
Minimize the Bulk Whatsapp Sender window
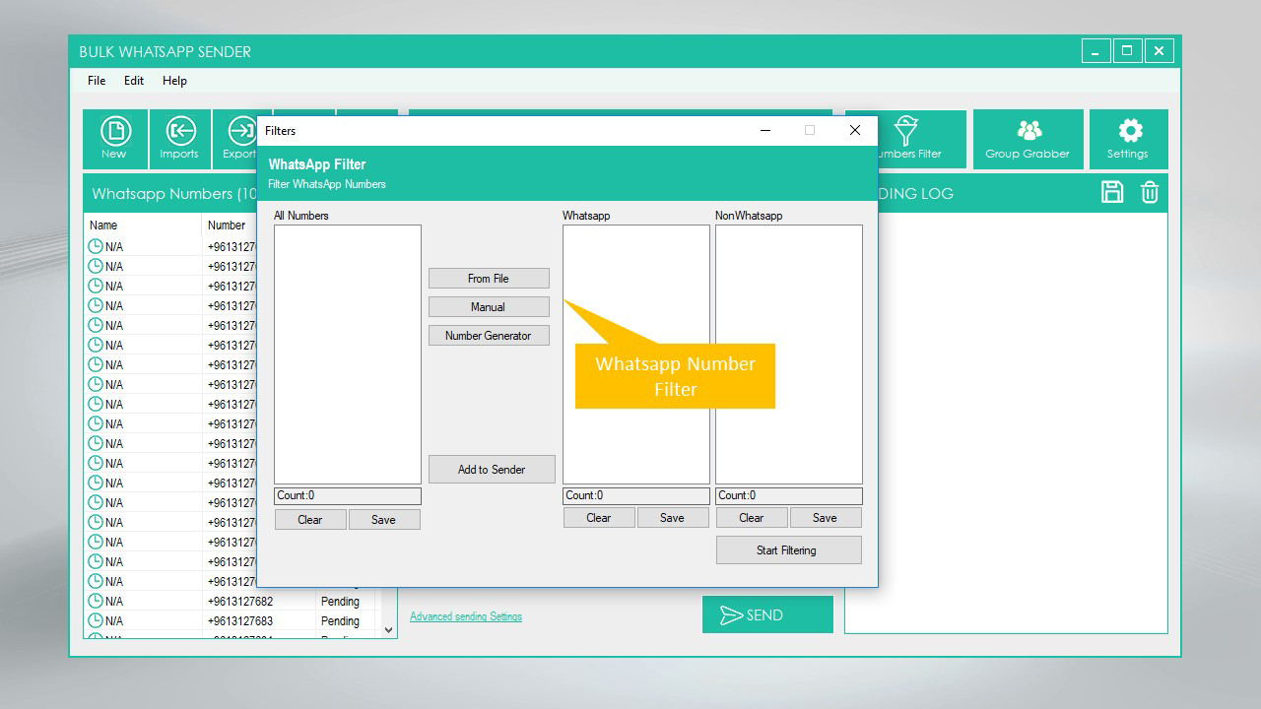[1095, 51]
